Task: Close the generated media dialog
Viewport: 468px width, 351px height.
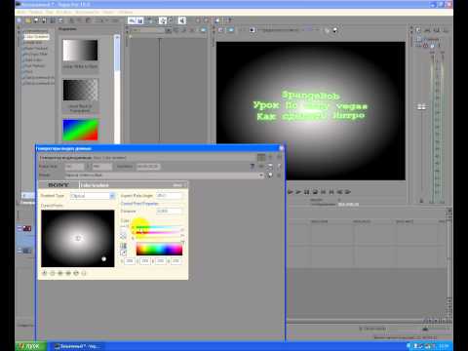Action: (282, 148)
